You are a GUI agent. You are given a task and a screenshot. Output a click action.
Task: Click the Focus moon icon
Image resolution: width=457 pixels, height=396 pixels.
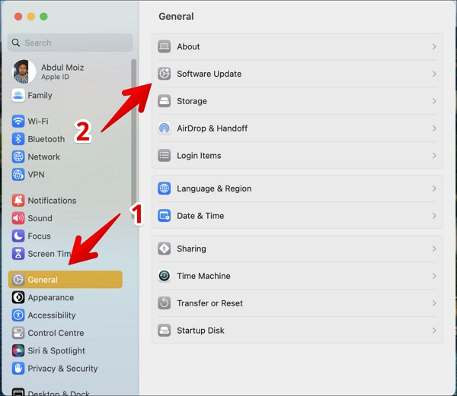click(18, 236)
